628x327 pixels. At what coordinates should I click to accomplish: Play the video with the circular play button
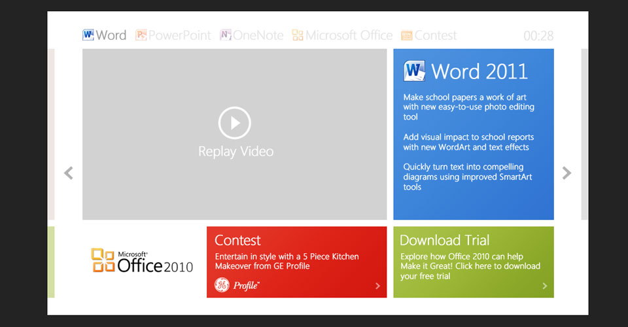(x=235, y=123)
